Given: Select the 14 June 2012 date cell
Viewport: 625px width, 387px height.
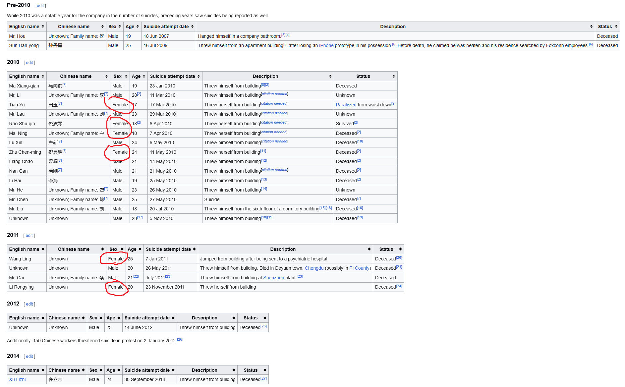Looking at the screenshot, I should (x=149, y=327).
